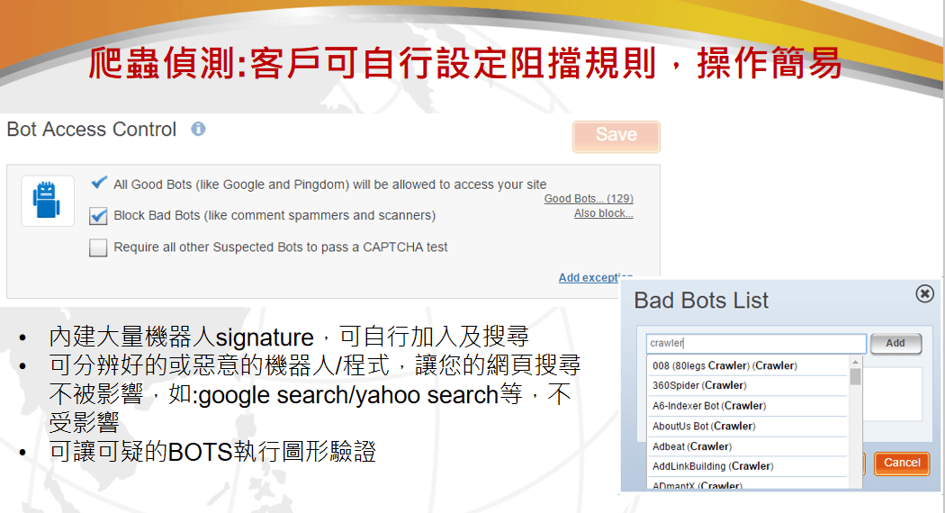
Task: Uncheck the Block Bad Bots checkbox
Action: 99,216
